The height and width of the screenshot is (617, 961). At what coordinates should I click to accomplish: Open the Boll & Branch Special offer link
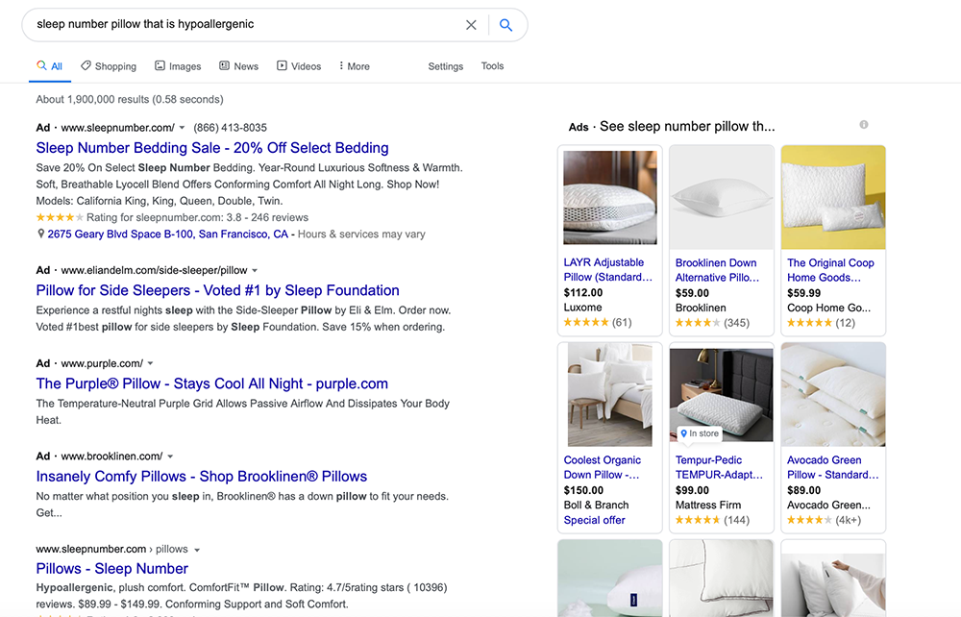(594, 520)
